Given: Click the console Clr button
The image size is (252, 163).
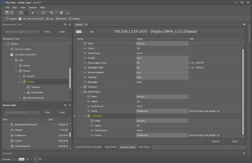Looking at the screenshot, I should click(x=40, y=159).
